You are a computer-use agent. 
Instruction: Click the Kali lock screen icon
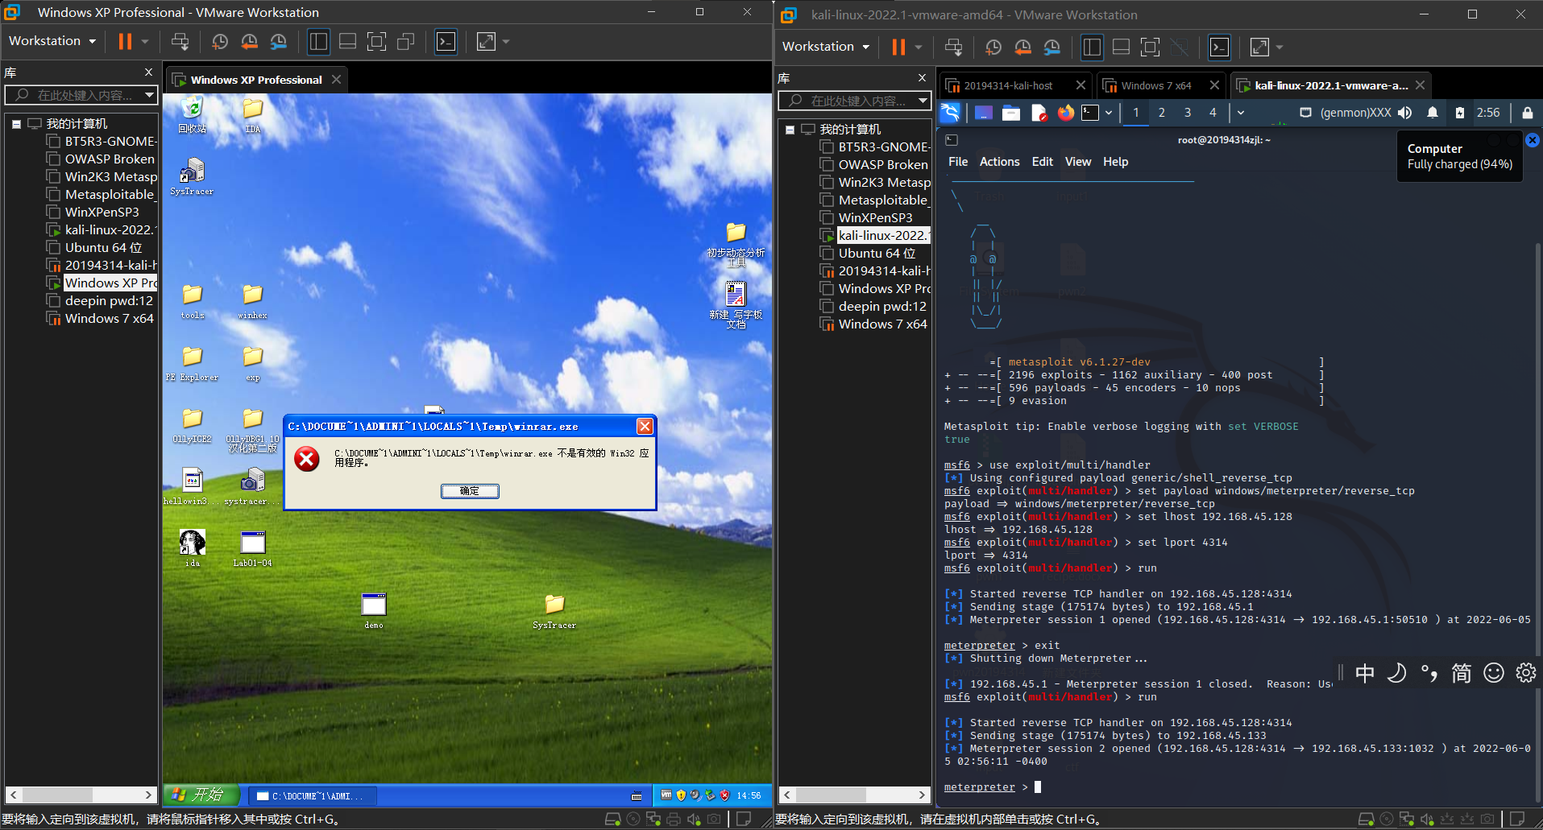1527,113
